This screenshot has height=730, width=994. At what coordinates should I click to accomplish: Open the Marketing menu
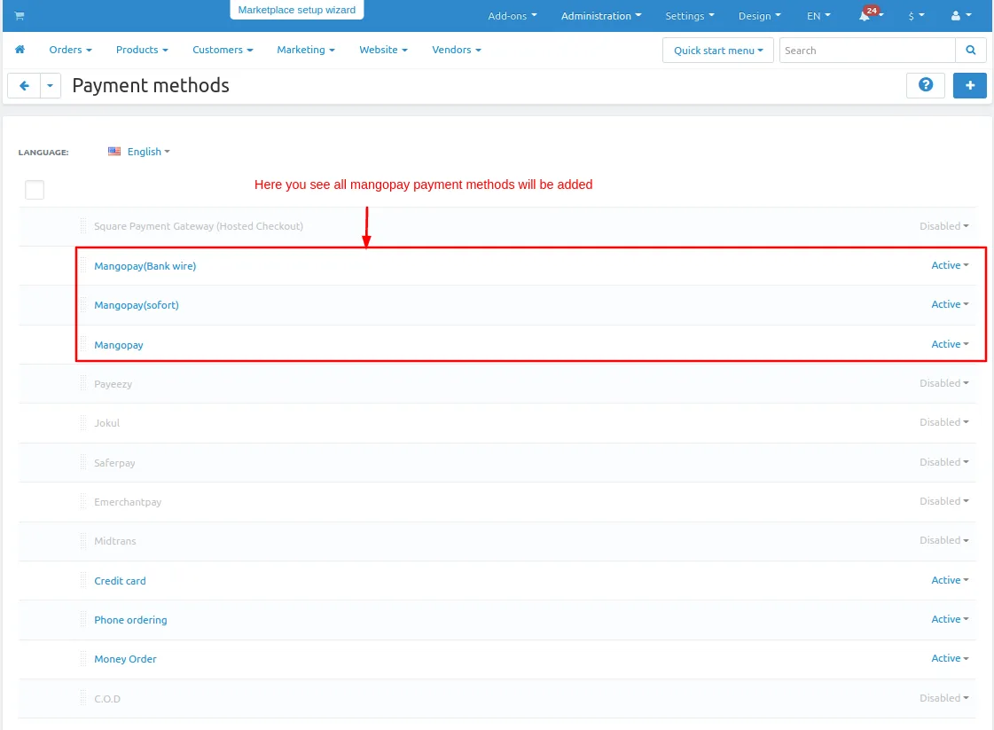[x=306, y=50]
